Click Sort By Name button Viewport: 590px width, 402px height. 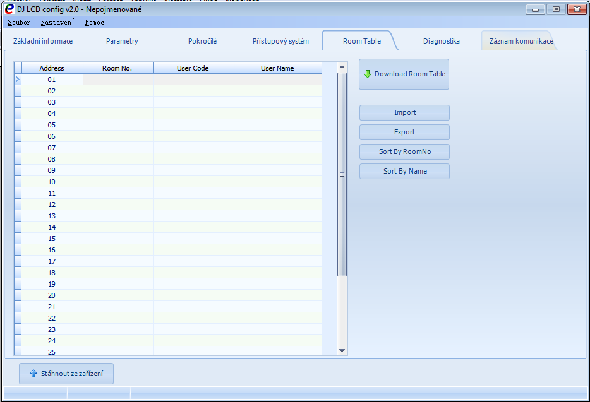pyautogui.click(x=404, y=171)
